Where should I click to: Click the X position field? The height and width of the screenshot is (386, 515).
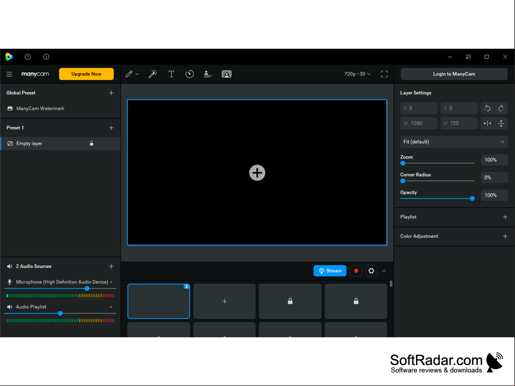click(x=419, y=108)
